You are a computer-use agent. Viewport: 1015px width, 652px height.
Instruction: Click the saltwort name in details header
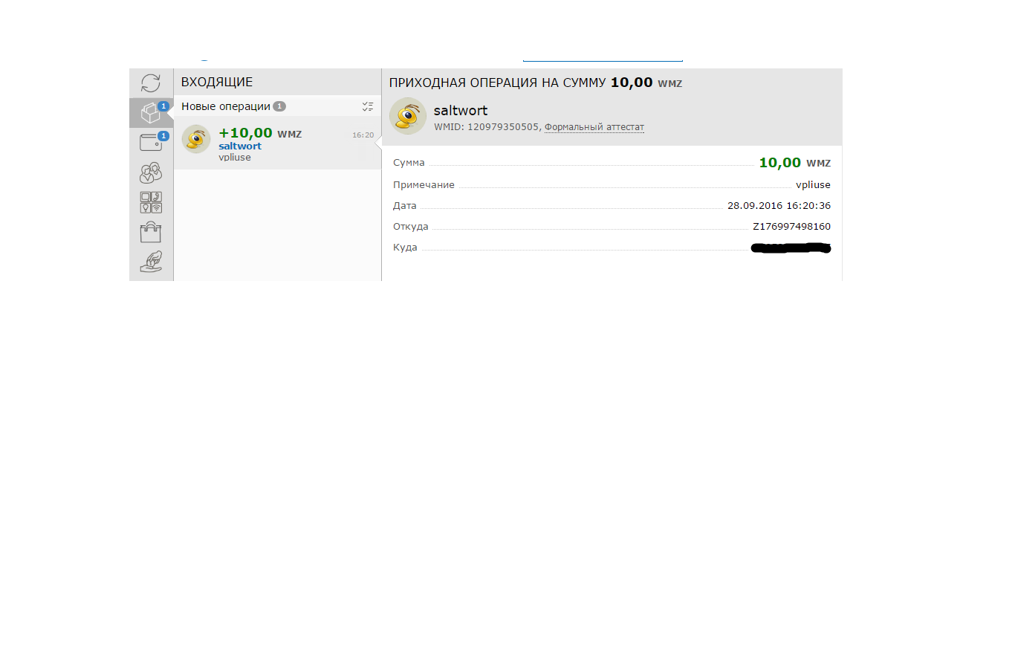coord(461,111)
